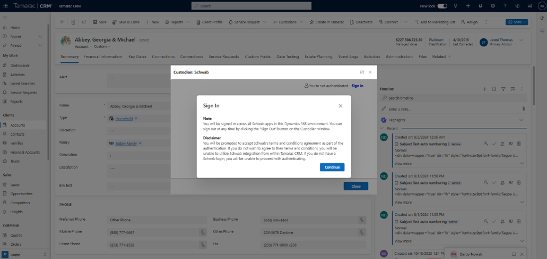
Task: Click the top Search box
Action: tap(252, 6)
